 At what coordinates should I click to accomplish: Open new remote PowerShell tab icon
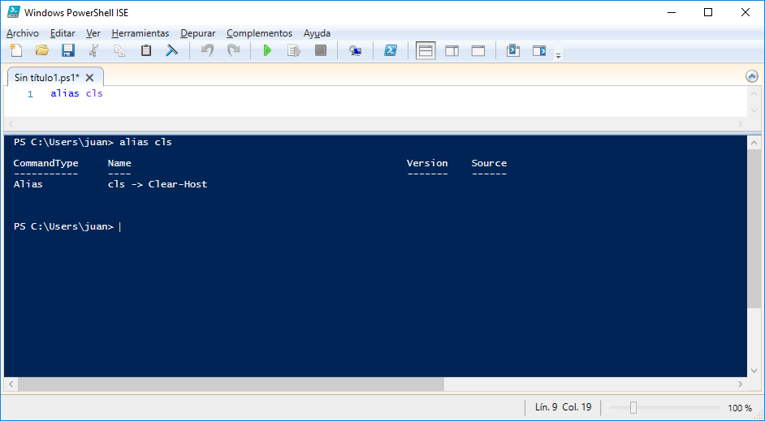(355, 50)
